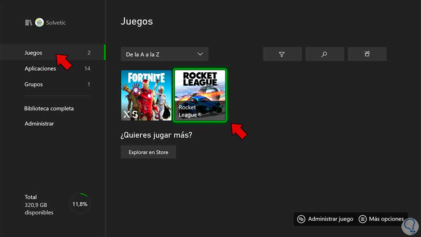This screenshot has width=421, height=237.
Task: Open the filter funnel button
Action: (x=282, y=54)
